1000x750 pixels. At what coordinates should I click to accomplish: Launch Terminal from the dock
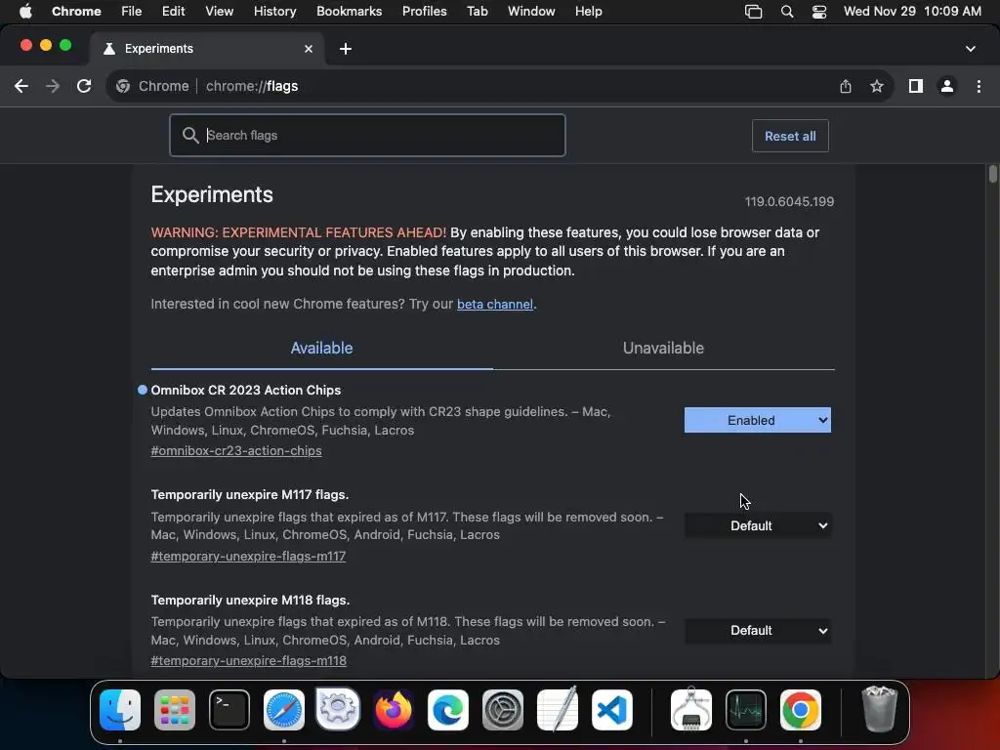229,710
